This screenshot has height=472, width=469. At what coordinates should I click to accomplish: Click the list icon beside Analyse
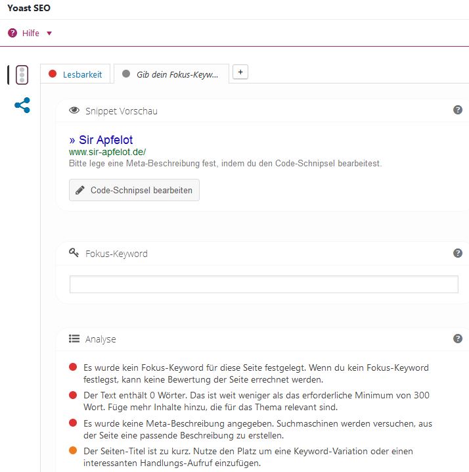point(74,339)
